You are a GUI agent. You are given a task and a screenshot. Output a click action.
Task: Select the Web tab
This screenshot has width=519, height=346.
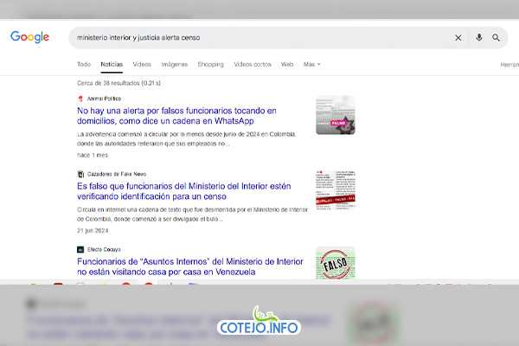point(287,64)
